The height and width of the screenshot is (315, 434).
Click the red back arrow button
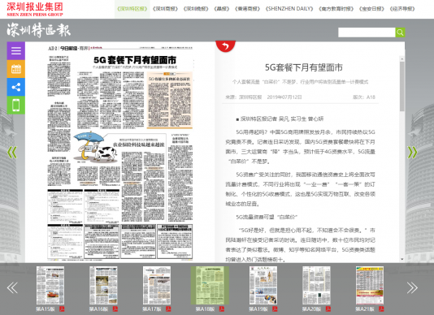click(x=225, y=45)
